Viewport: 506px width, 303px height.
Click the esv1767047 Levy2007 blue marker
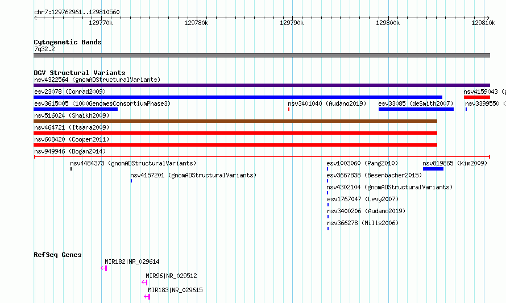[328, 205]
